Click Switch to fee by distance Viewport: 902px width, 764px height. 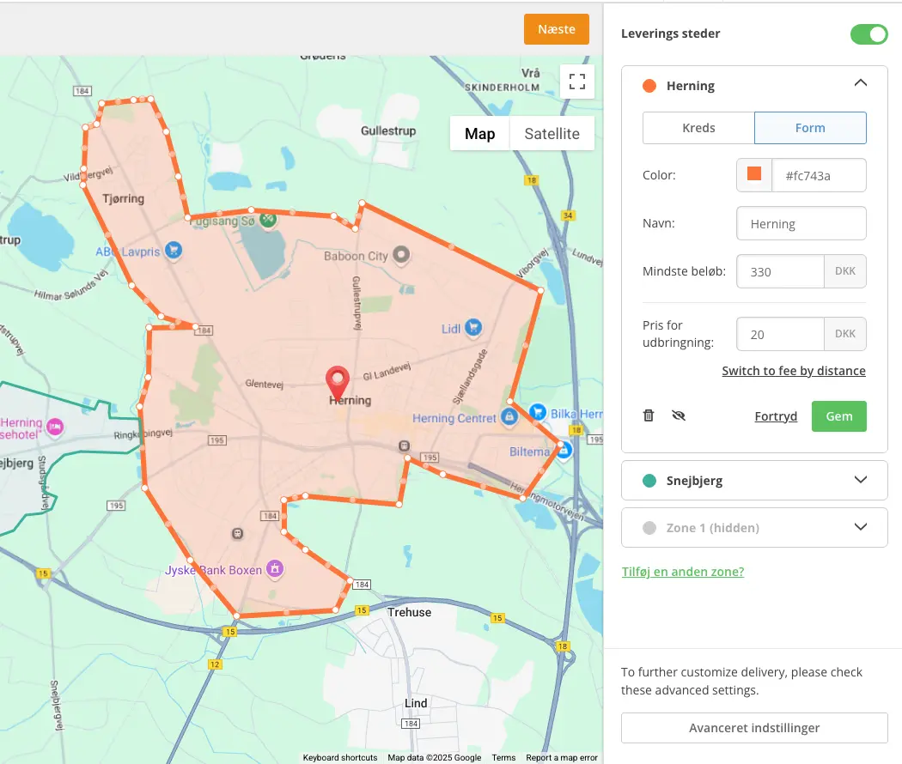793,371
